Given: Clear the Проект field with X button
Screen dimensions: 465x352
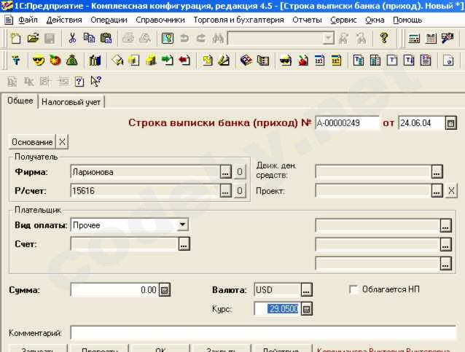Looking at the screenshot, I should [x=451, y=191].
